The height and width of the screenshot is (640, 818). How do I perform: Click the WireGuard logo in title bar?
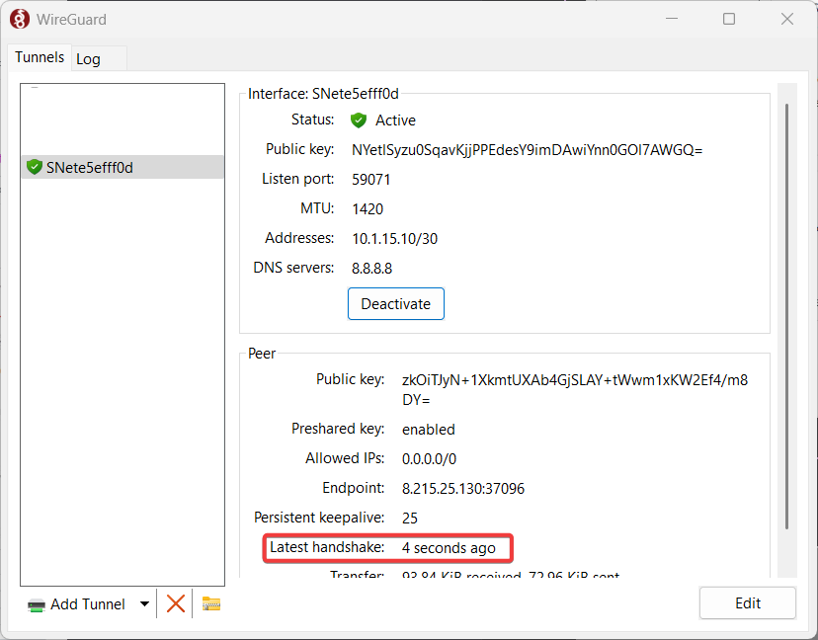pos(20,20)
